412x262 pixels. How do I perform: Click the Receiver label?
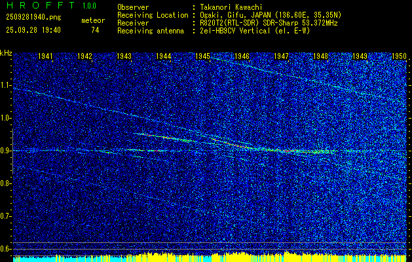[133, 23]
